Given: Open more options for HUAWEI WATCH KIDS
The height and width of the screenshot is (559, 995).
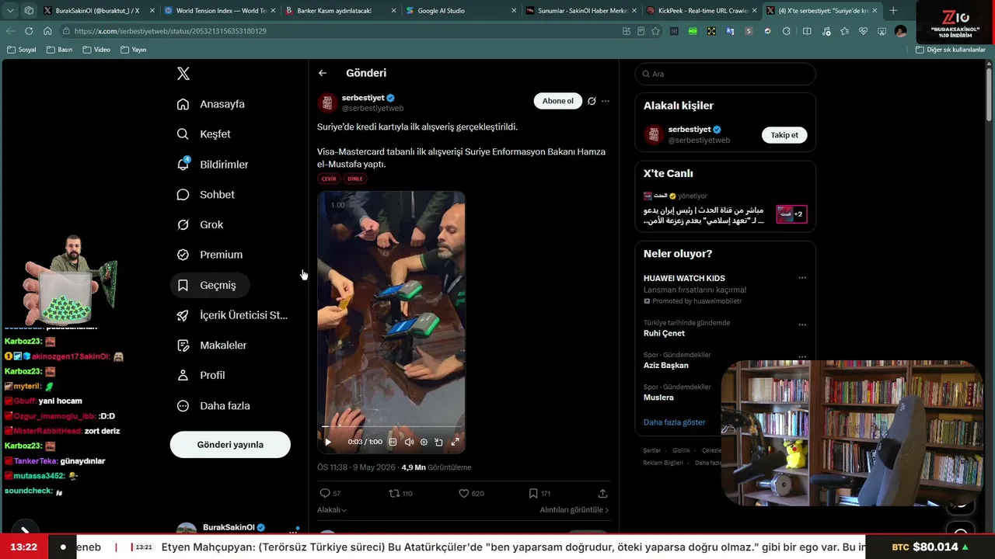Looking at the screenshot, I should [802, 278].
